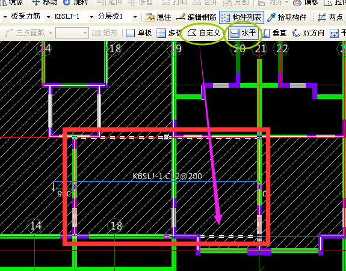Screen dimensions: 346x271
Task: Click axis bubble 20
Action: [238, 49]
